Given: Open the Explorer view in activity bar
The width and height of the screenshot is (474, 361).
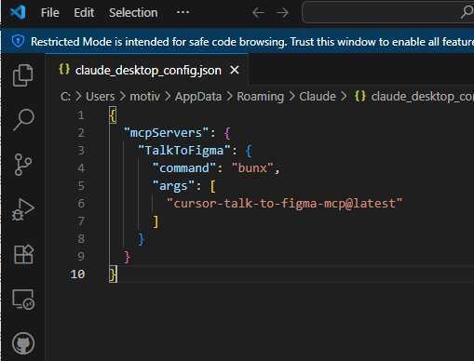Looking at the screenshot, I should (23, 75).
